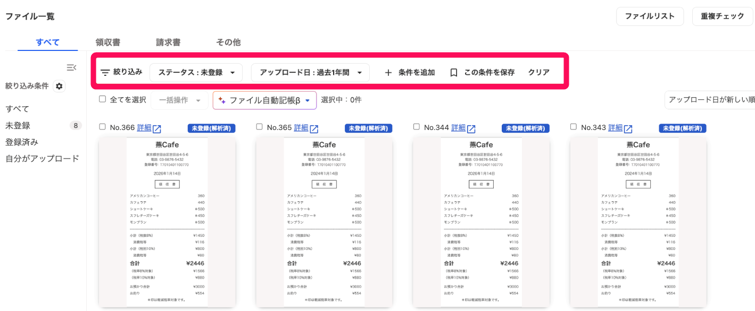Open 詳細 link for No.344
This screenshot has width=755, height=311.
[458, 128]
